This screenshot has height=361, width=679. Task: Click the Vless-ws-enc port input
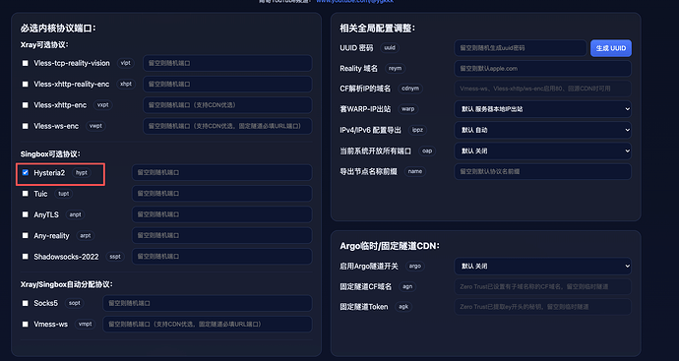[227, 126]
